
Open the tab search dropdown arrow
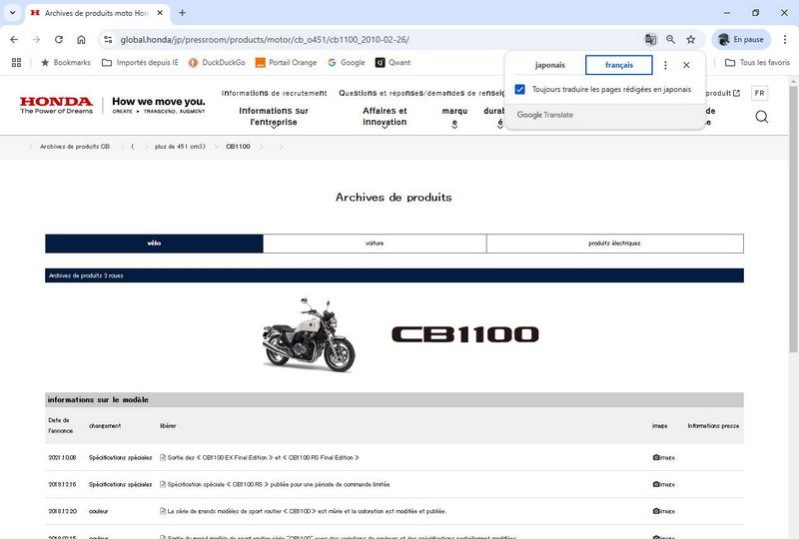[x=13, y=13]
